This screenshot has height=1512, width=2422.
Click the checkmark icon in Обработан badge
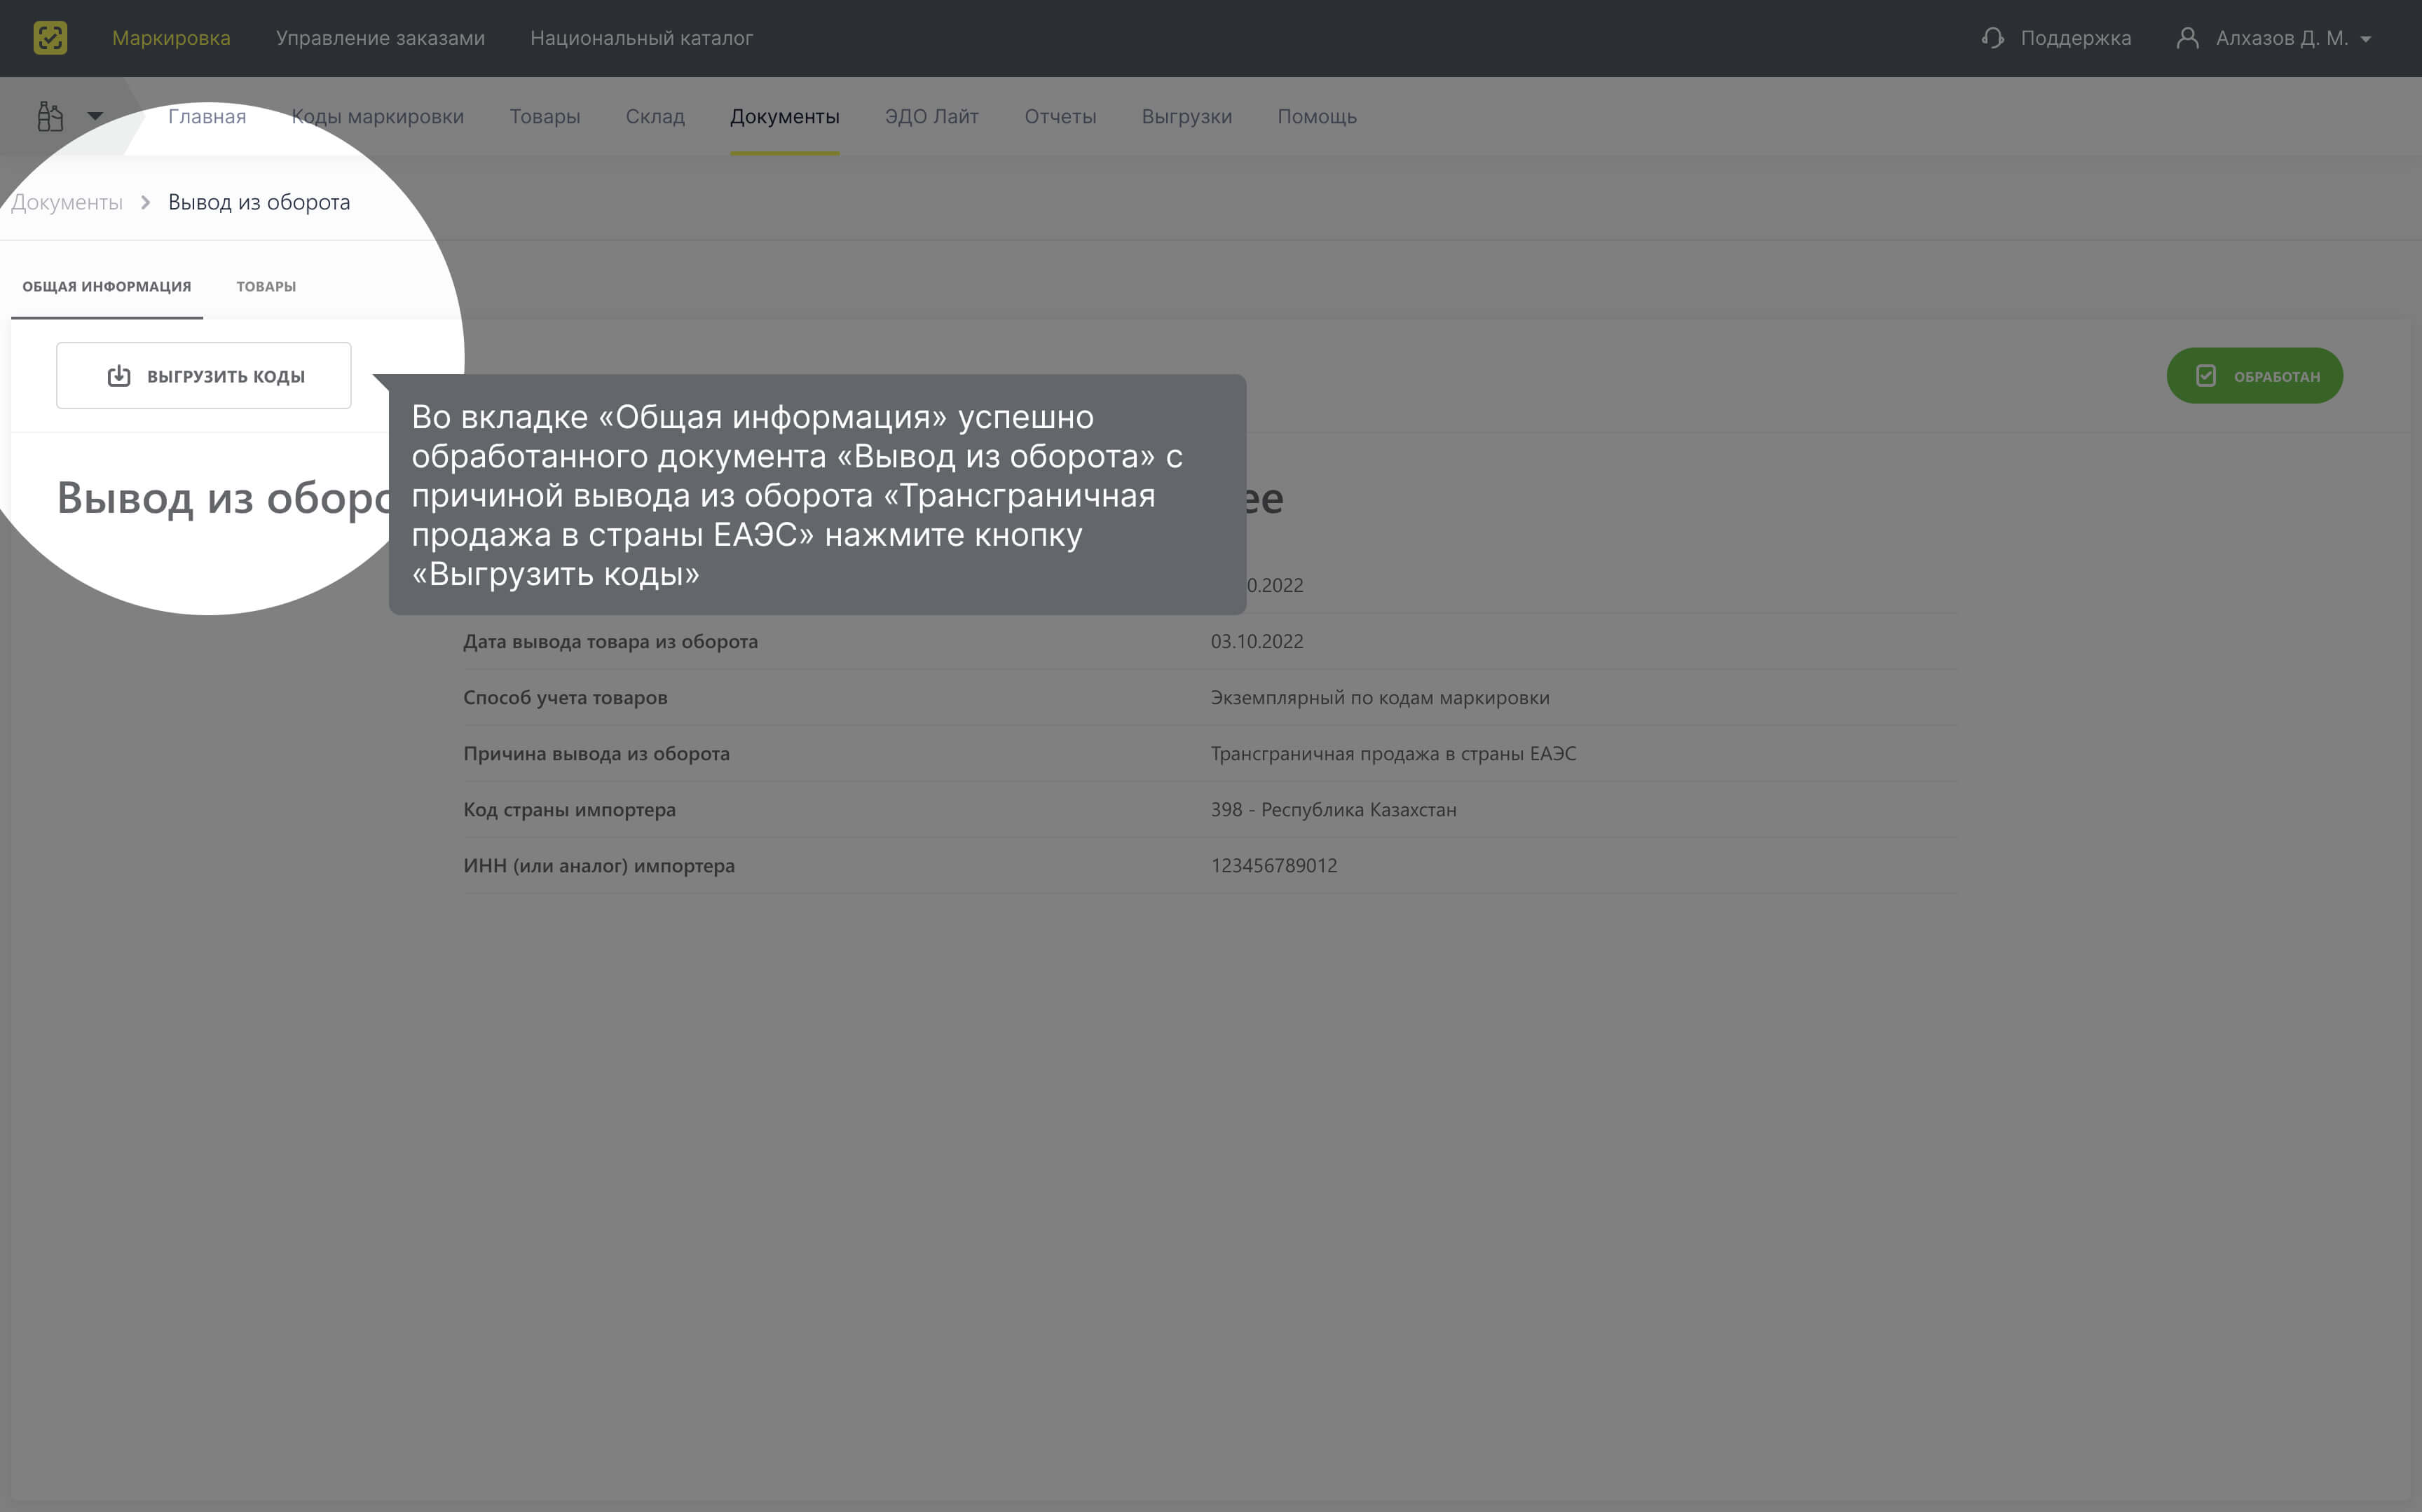pyautogui.click(x=2206, y=376)
